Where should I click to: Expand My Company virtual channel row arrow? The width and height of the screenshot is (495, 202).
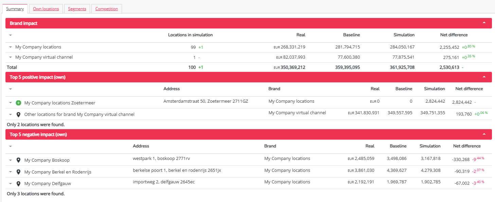click(x=11, y=57)
